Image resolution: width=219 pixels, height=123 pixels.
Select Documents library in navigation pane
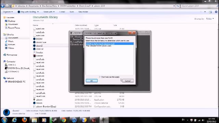[13, 38]
